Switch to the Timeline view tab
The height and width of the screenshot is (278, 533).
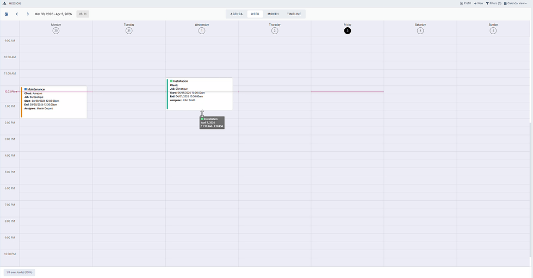(x=294, y=14)
